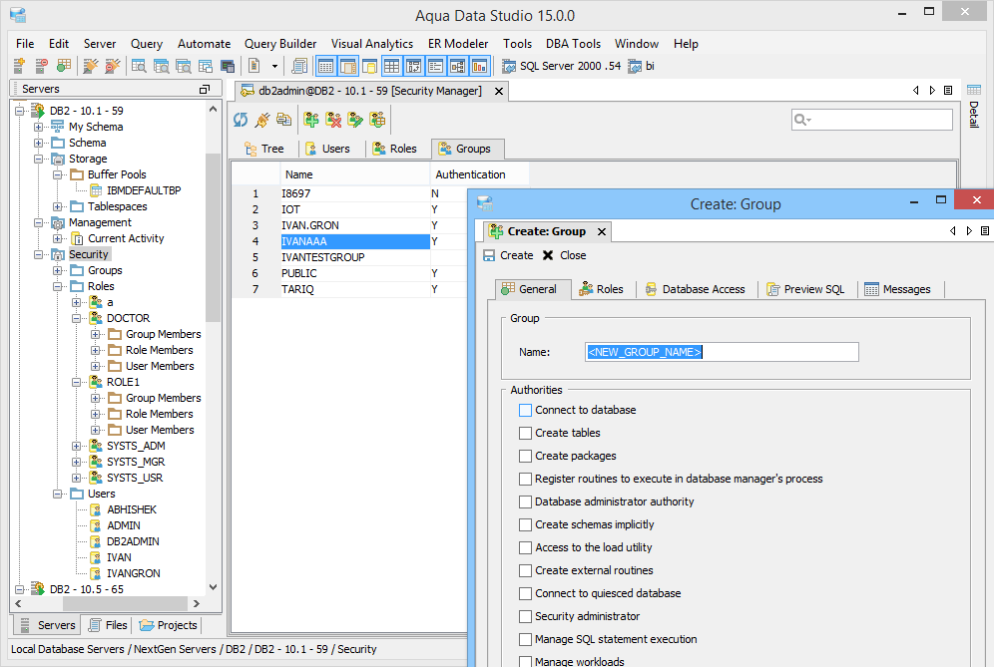The image size is (994, 667).
Task: Click the Security Manager copy icon beside plug
Action: pos(284,119)
